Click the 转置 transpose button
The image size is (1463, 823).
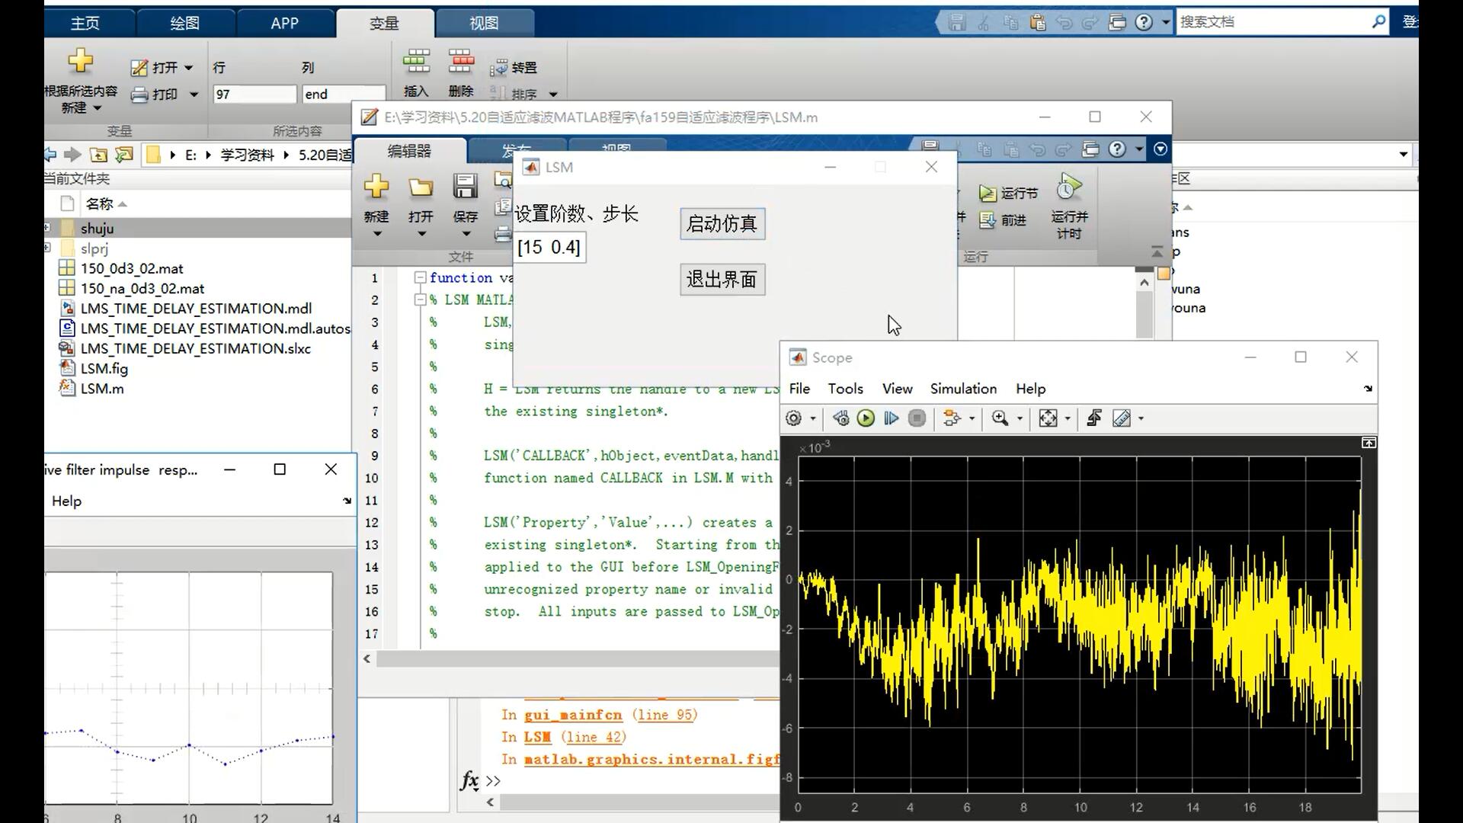(514, 68)
